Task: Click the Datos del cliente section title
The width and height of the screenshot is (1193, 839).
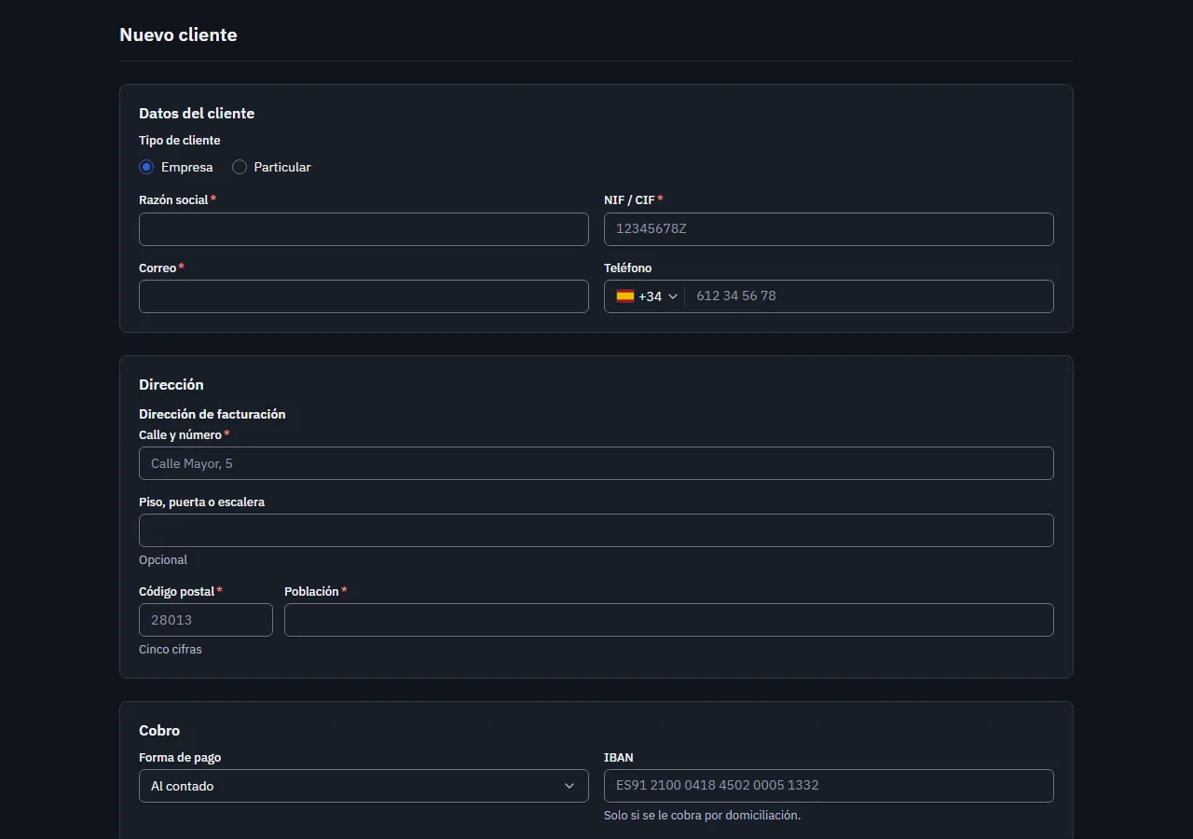Action: (197, 113)
